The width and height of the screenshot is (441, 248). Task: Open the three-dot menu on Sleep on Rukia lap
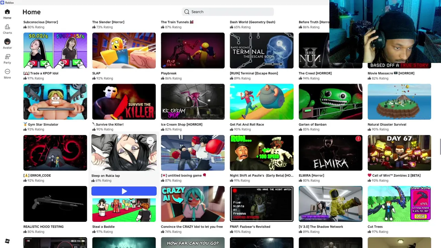tap(150, 141)
